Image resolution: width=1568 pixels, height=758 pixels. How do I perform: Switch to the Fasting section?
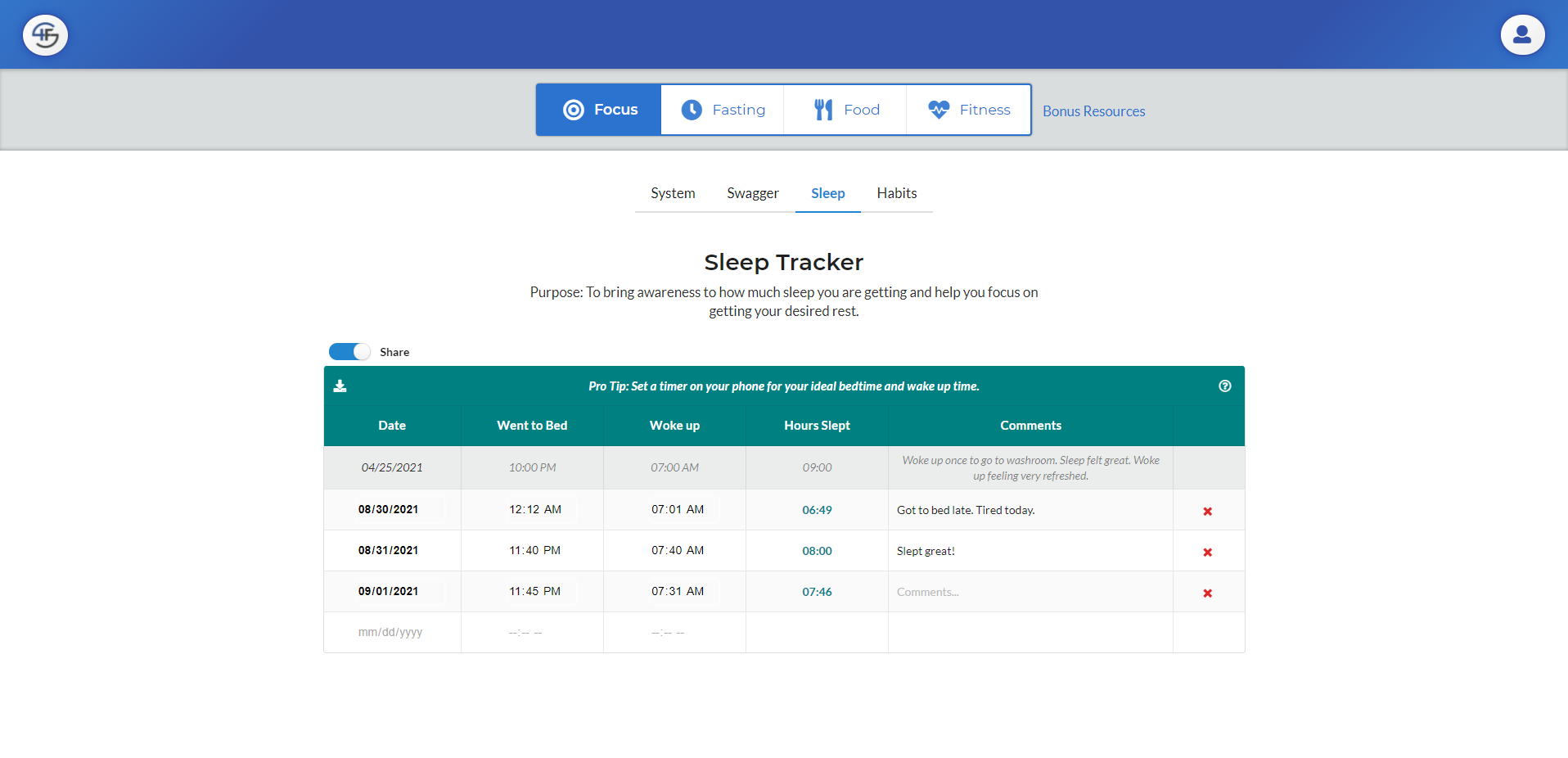pos(722,109)
